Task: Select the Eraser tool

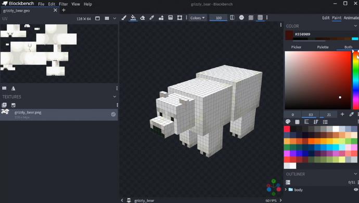Action: 143,18
